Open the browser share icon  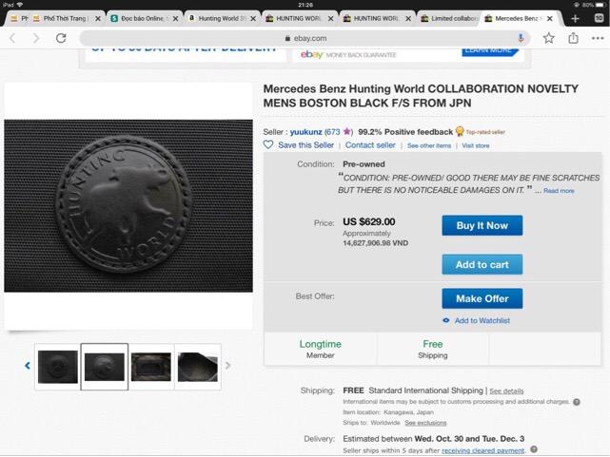pos(574,38)
